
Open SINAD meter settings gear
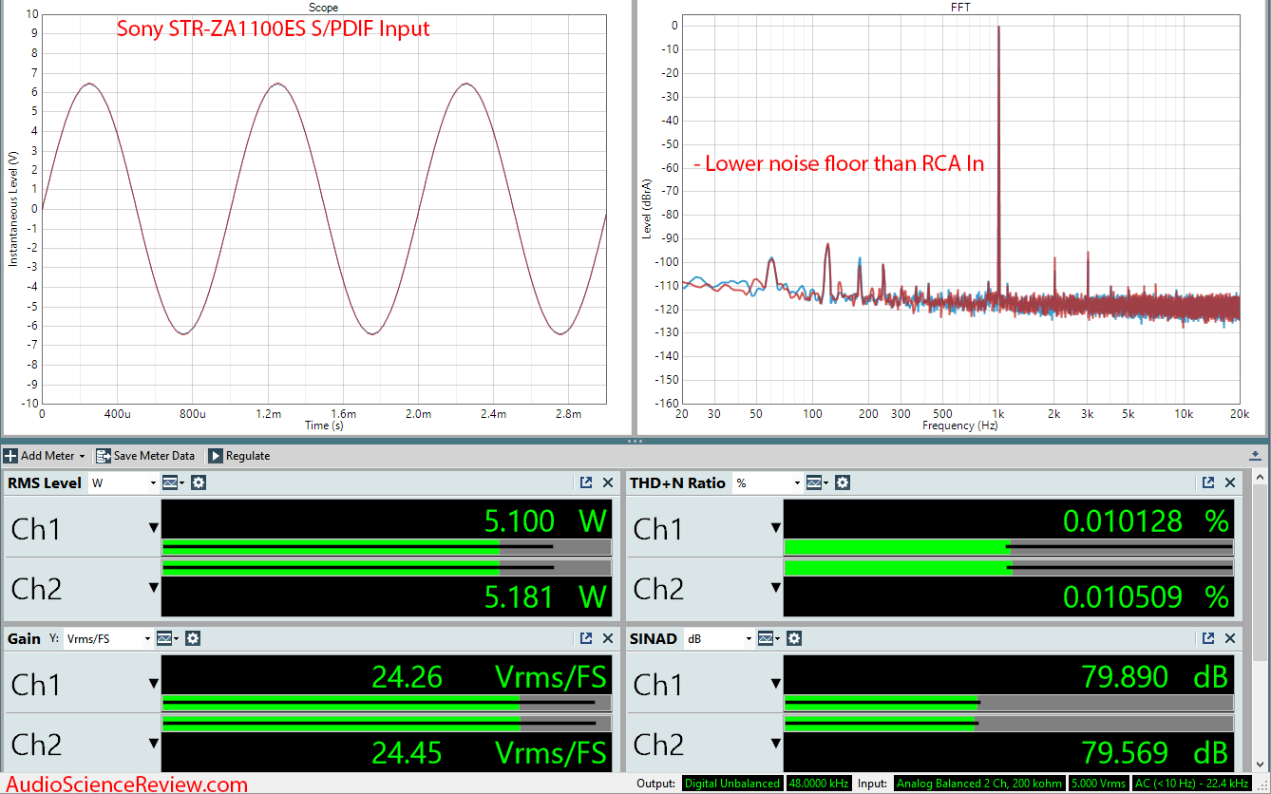(794, 638)
